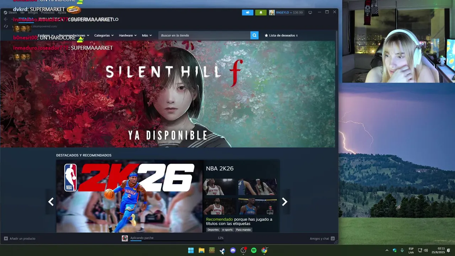Open the green block game icon in taskbar
The image size is (455, 256).
pos(212,250)
